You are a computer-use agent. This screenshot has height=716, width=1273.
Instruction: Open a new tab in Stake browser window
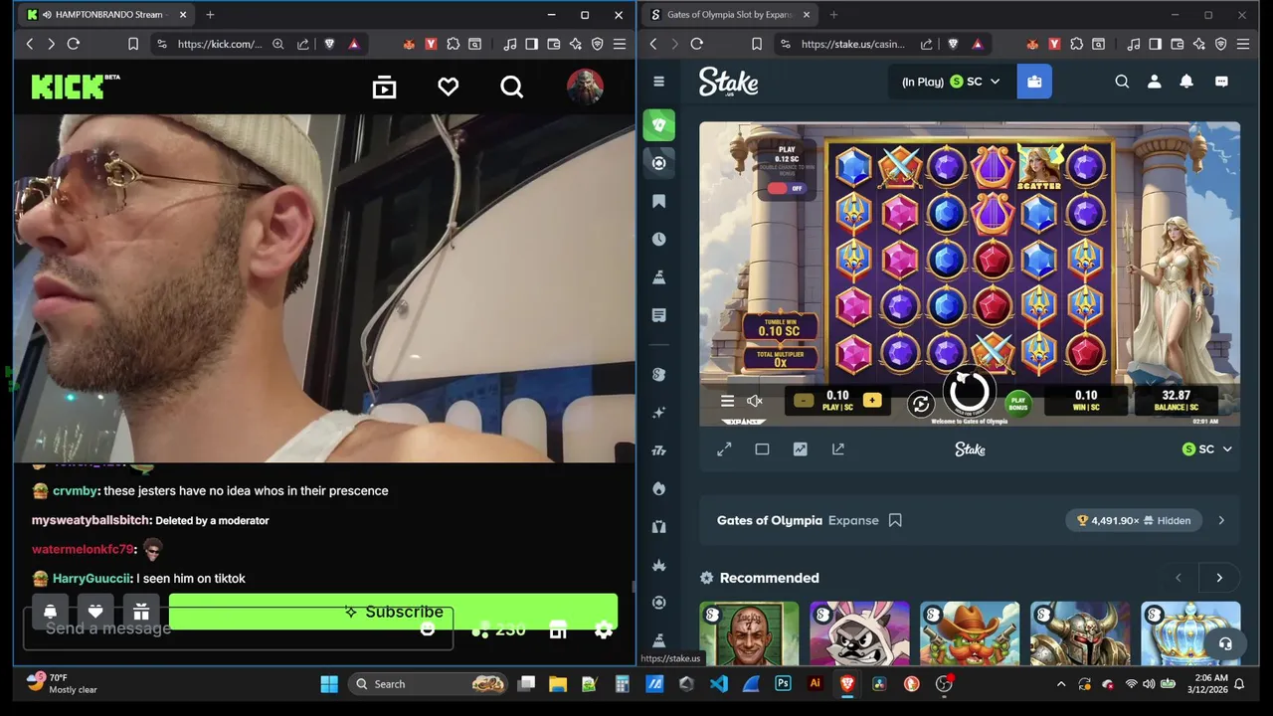click(x=833, y=15)
